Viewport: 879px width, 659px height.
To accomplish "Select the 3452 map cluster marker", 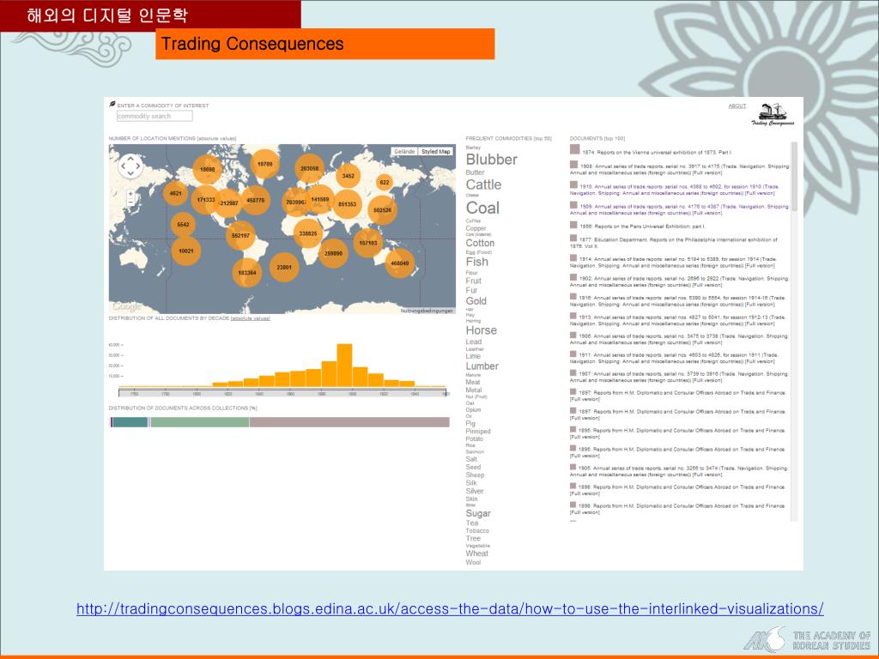I will coord(349,175).
